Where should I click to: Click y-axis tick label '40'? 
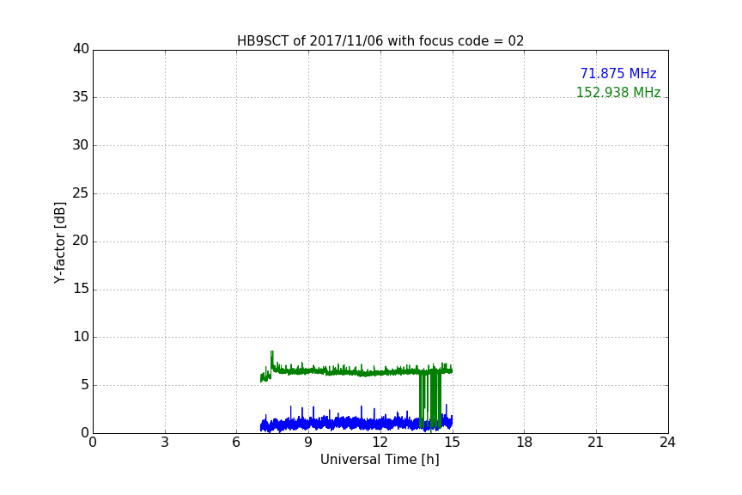click(81, 49)
